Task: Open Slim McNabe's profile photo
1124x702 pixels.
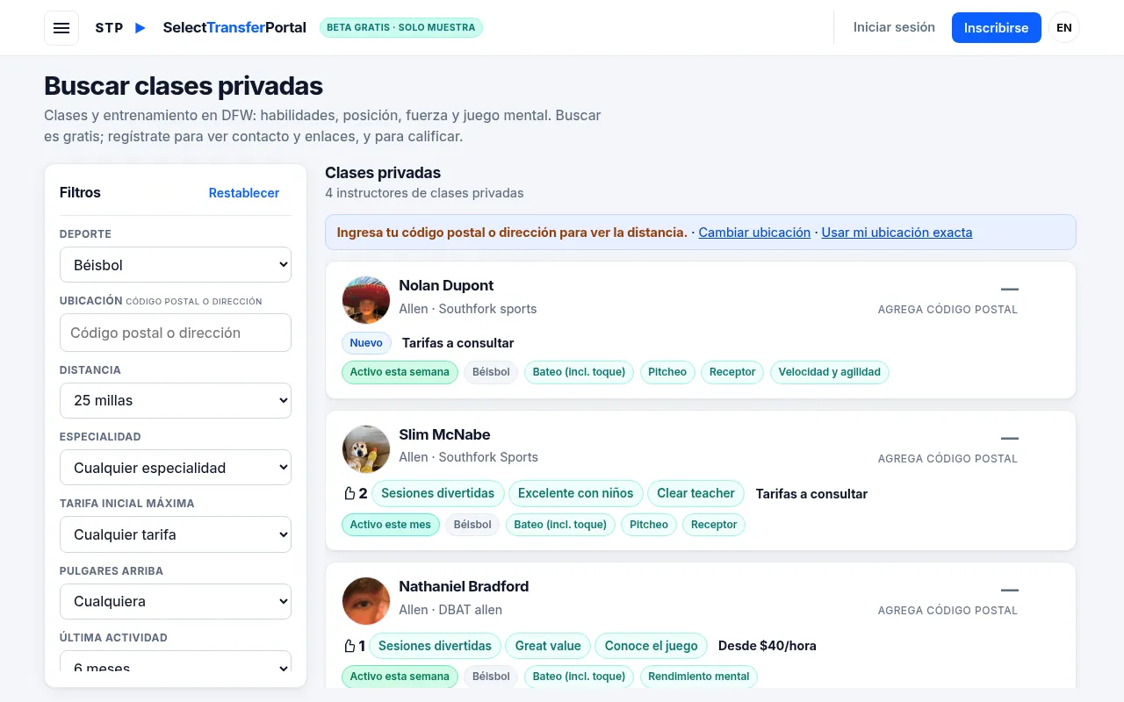Action: [x=366, y=449]
